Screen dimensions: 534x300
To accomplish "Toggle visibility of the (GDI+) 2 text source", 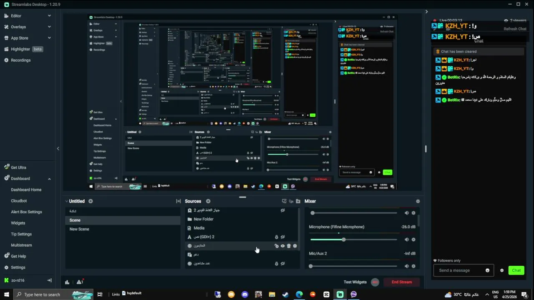I will (x=282, y=237).
